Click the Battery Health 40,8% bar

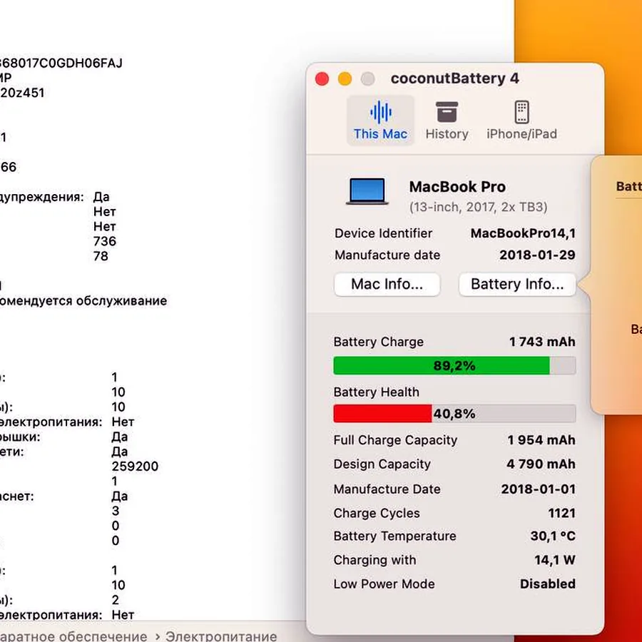tap(454, 414)
